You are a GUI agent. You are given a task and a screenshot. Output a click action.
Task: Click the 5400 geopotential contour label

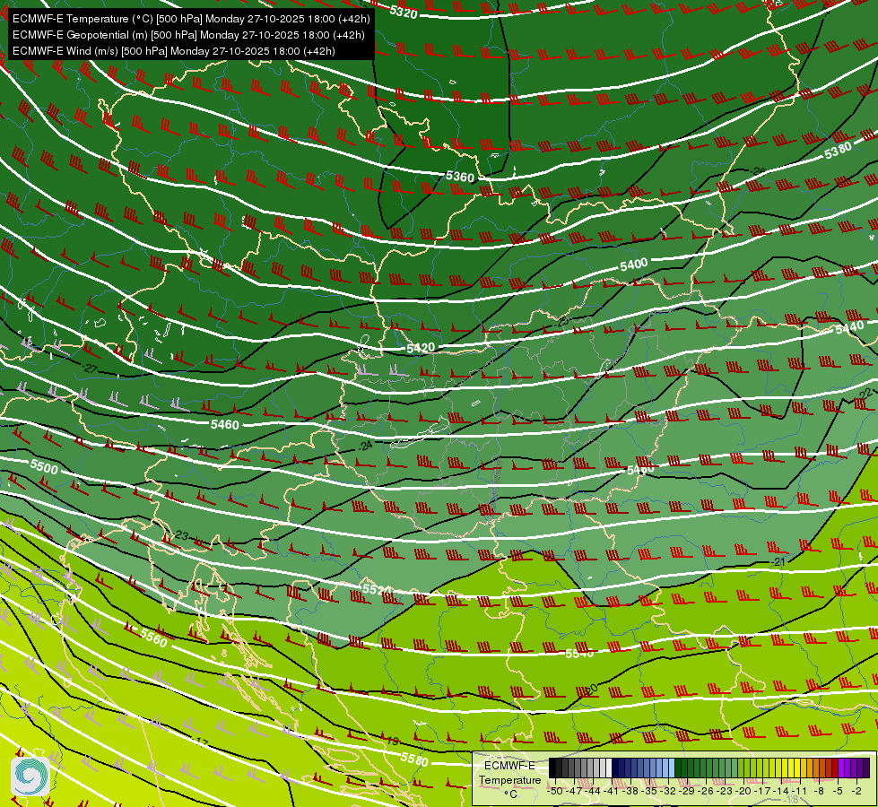pos(634,265)
